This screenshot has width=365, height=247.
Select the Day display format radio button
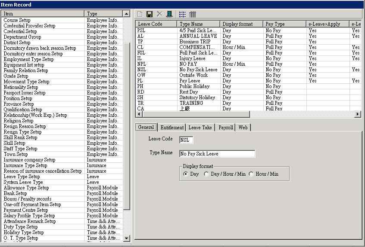point(186,174)
